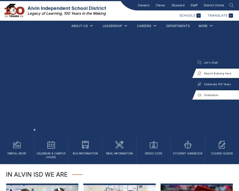Open the Graduation side link
Viewport: 239px width, 191px height.
tap(211, 95)
